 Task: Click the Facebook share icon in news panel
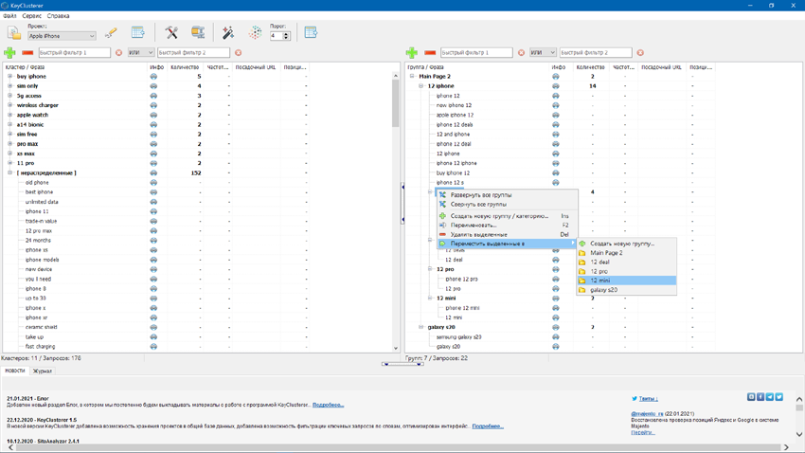pyautogui.click(x=760, y=396)
